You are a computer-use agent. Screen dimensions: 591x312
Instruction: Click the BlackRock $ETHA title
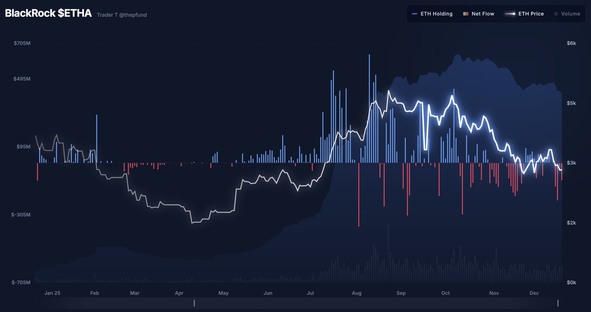pos(48,13)
